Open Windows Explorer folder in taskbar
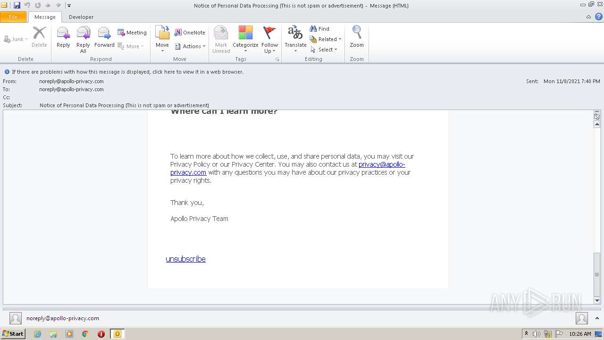Viewport: 604px width, 340px height. [x=53, y=334]
